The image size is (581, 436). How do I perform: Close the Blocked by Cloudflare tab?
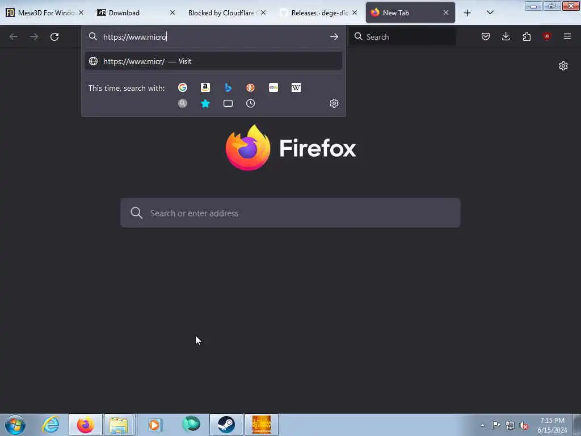[x=263, y=12]
